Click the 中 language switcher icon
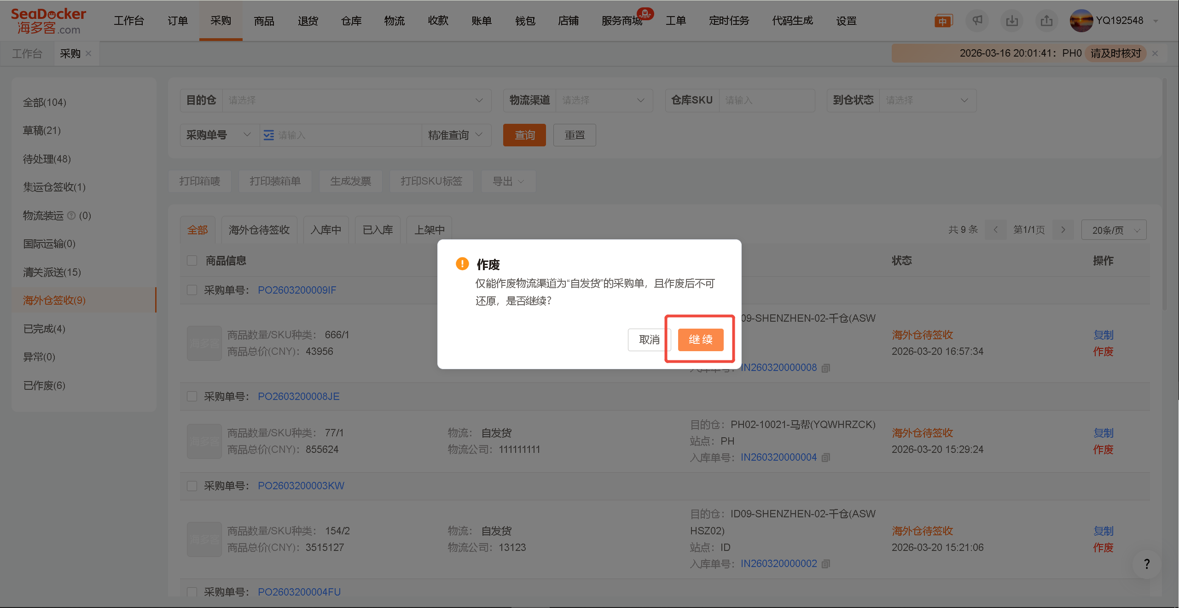 943,20
